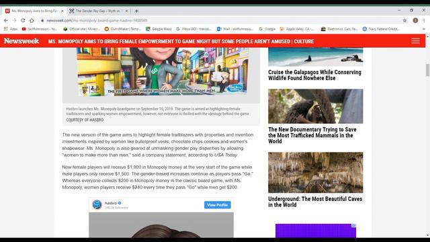Open the Google bookmark
The width and height of the screenshot is (430, 242).
(267, 29)
